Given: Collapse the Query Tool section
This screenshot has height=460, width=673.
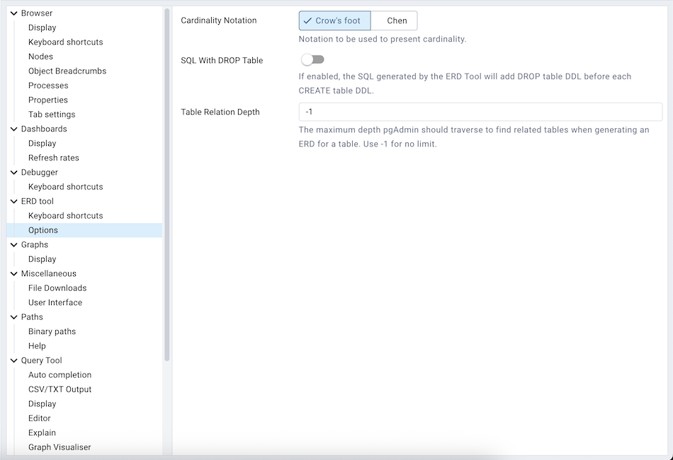Looking at the screenshot, I should tap(14, 360).
